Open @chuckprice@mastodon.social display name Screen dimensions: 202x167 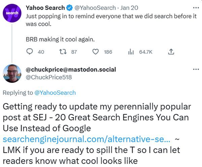click(71, 70)
